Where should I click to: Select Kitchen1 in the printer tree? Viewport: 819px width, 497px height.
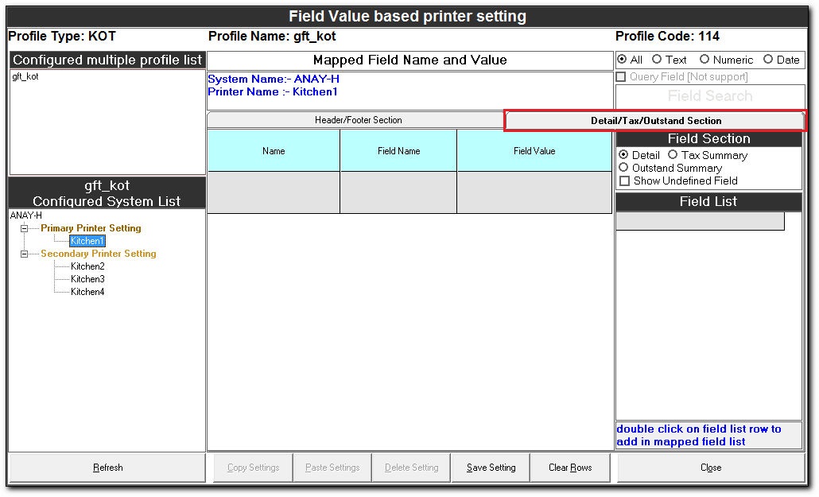[x=87, y=241]
